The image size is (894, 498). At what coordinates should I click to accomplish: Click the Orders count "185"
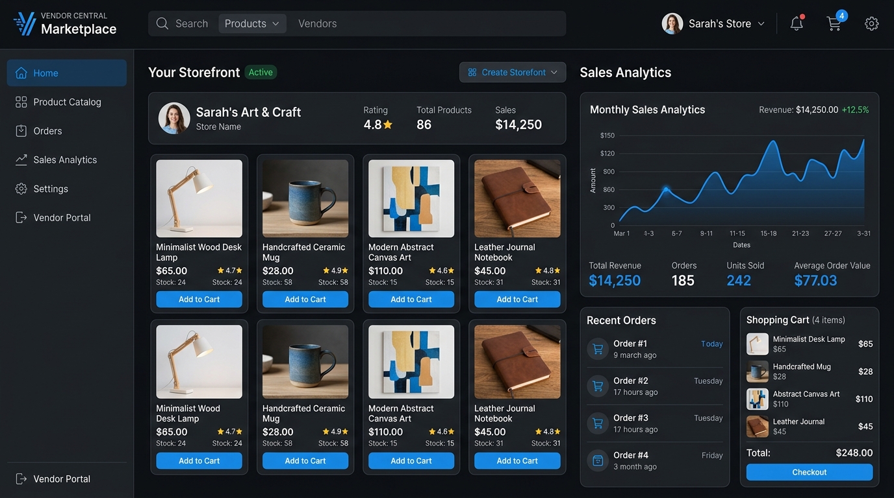pyautogui.click(x=683, y=280)
